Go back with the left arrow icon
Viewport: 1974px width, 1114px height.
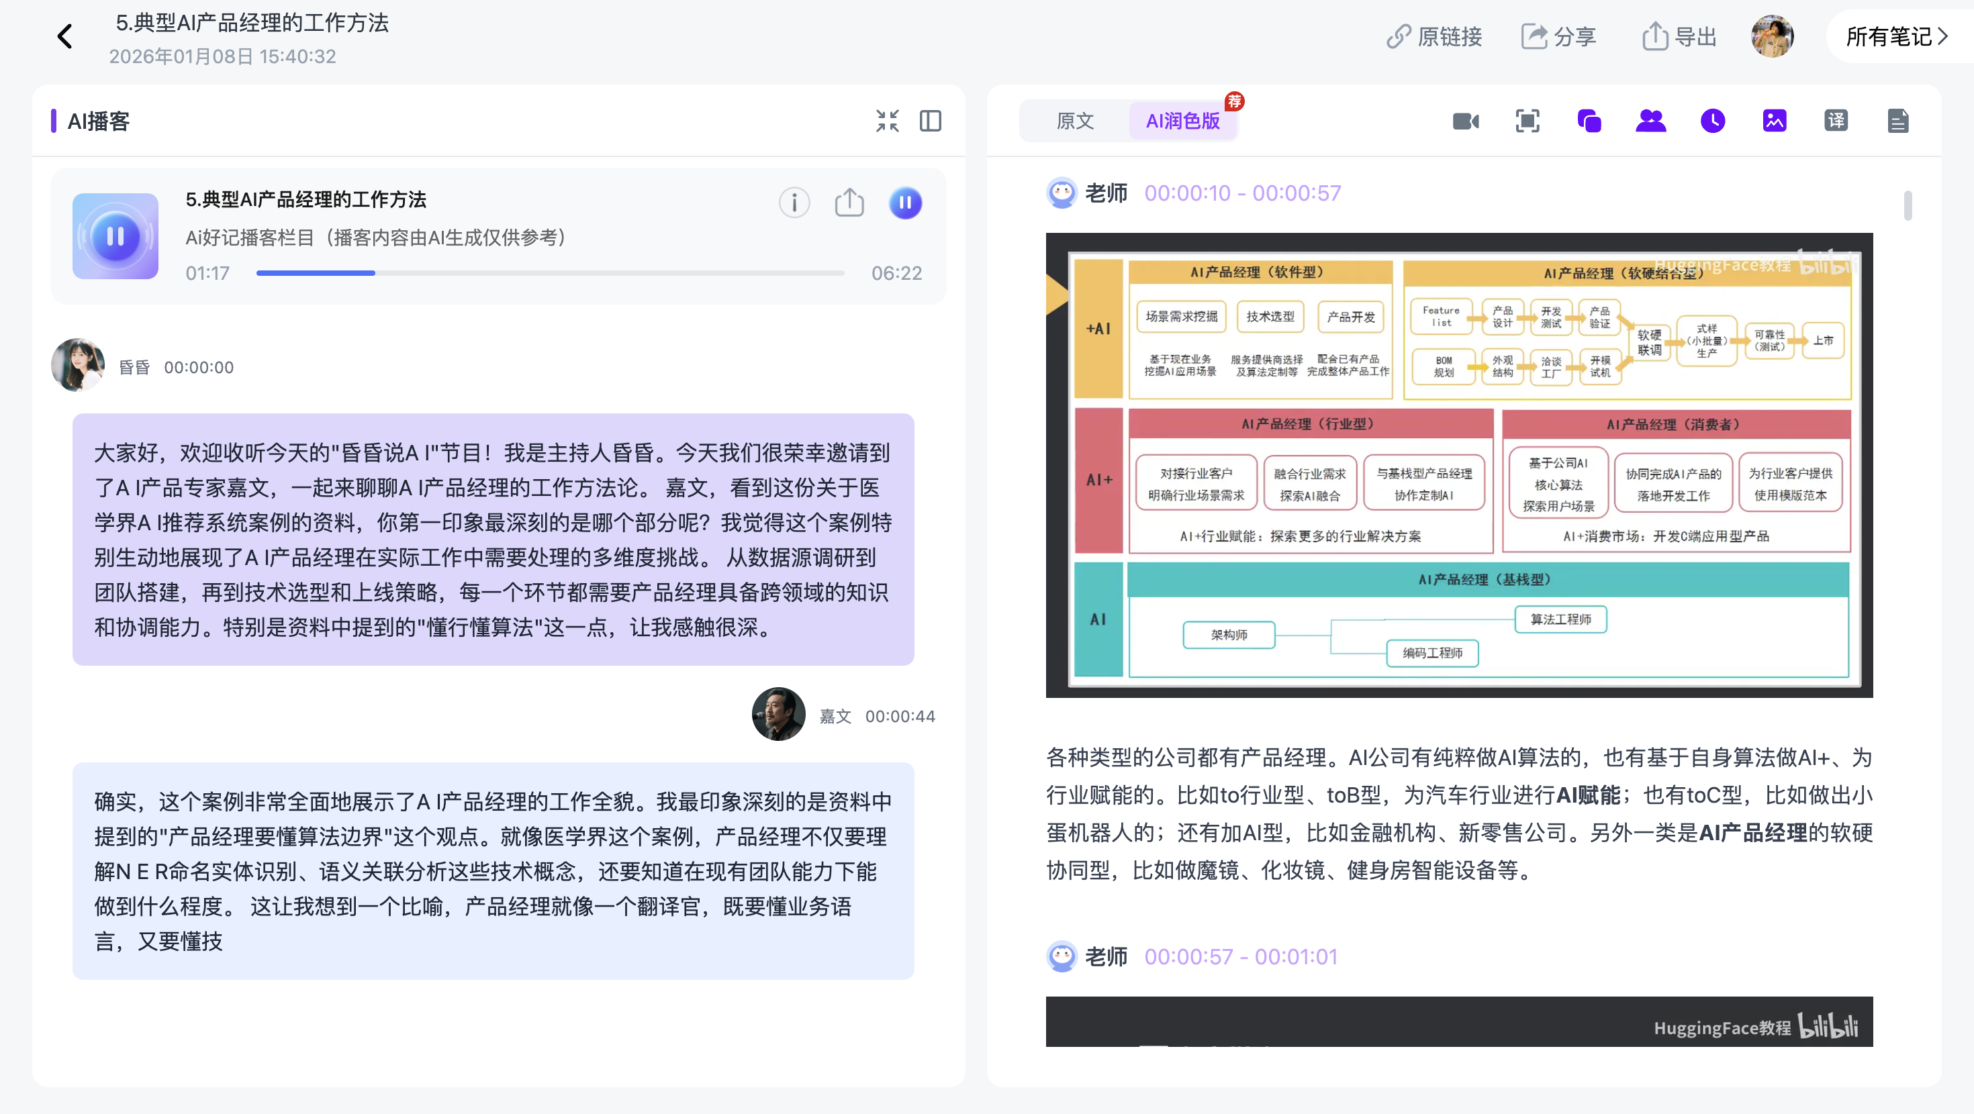(65, 36)
